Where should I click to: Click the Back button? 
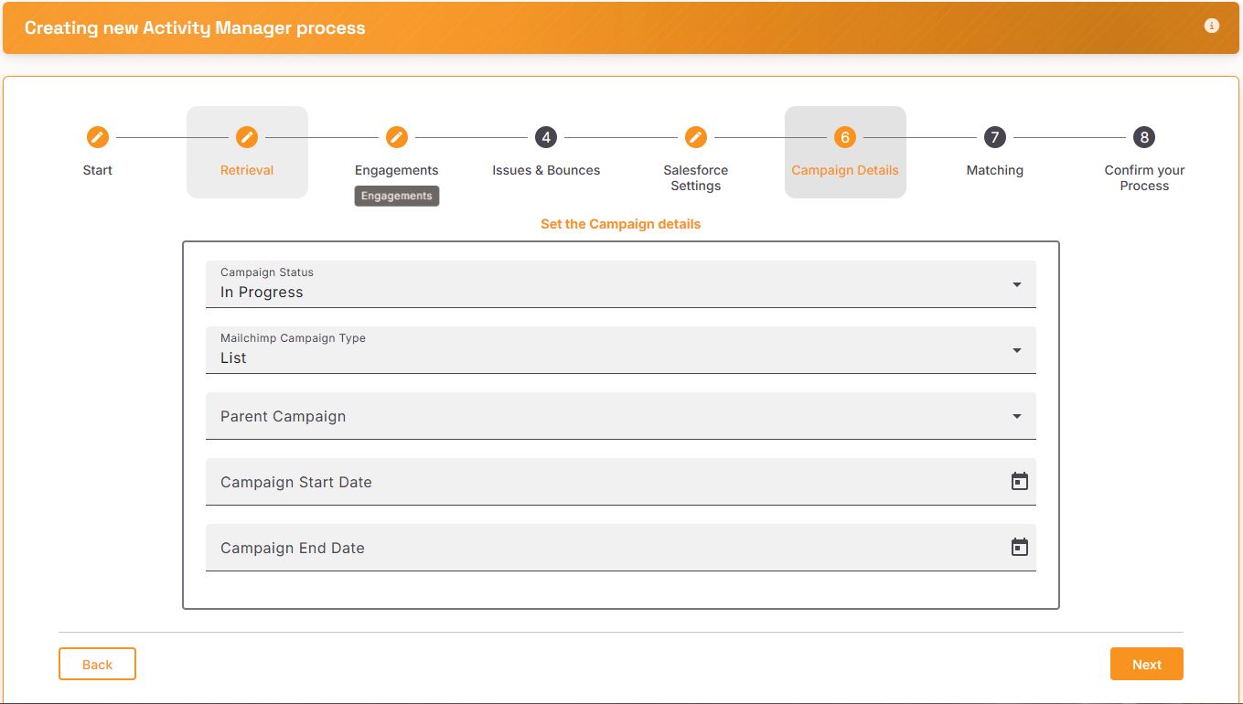click(97, 664)
